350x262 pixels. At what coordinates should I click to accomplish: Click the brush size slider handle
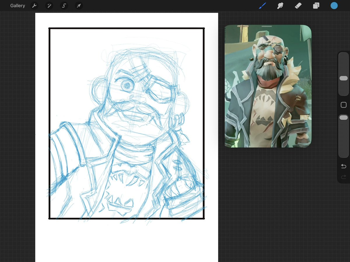point(344,78)
